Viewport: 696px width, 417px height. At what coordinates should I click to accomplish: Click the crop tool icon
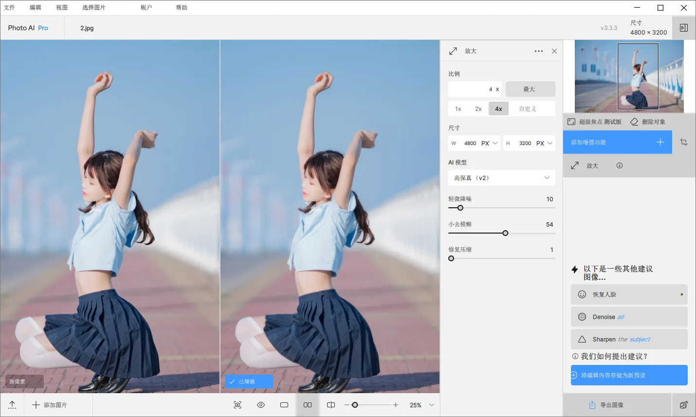684,142
